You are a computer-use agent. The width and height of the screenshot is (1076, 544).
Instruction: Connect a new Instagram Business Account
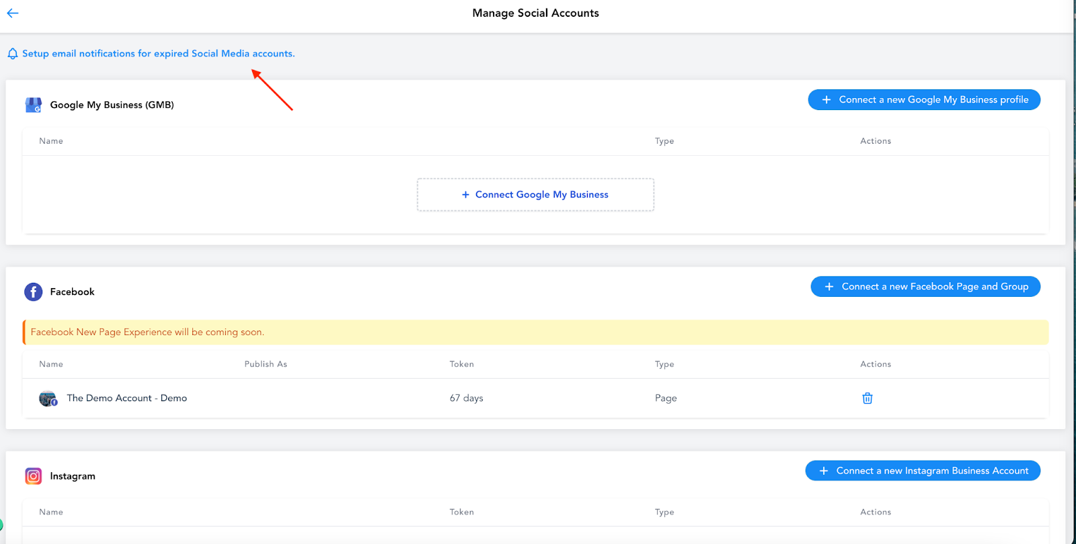923,471
